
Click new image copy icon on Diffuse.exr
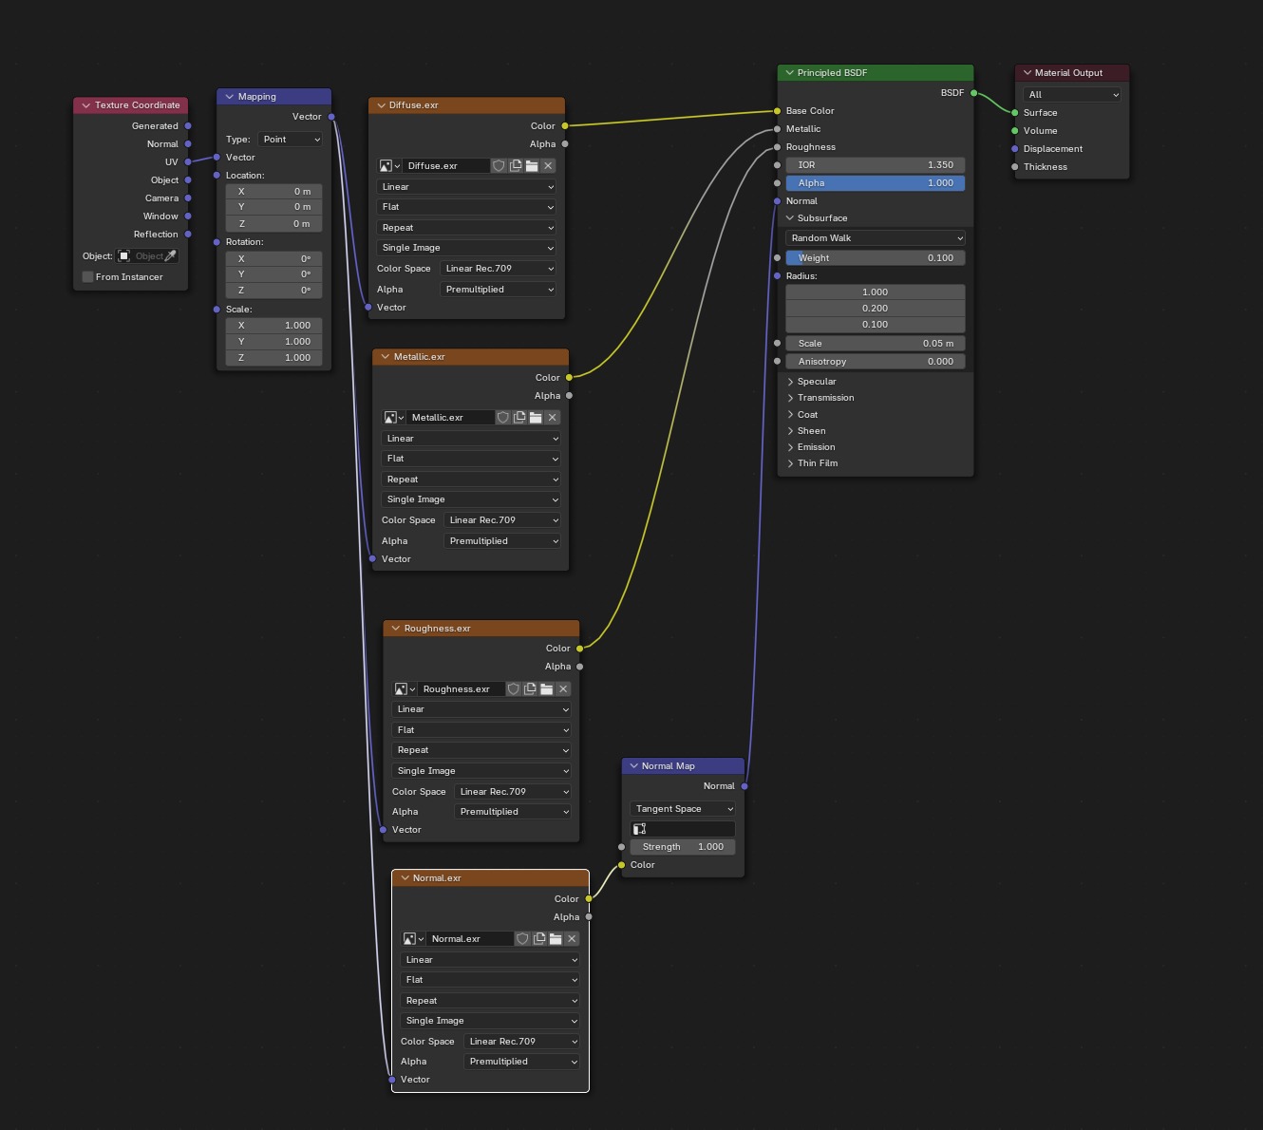coord(516,166)
